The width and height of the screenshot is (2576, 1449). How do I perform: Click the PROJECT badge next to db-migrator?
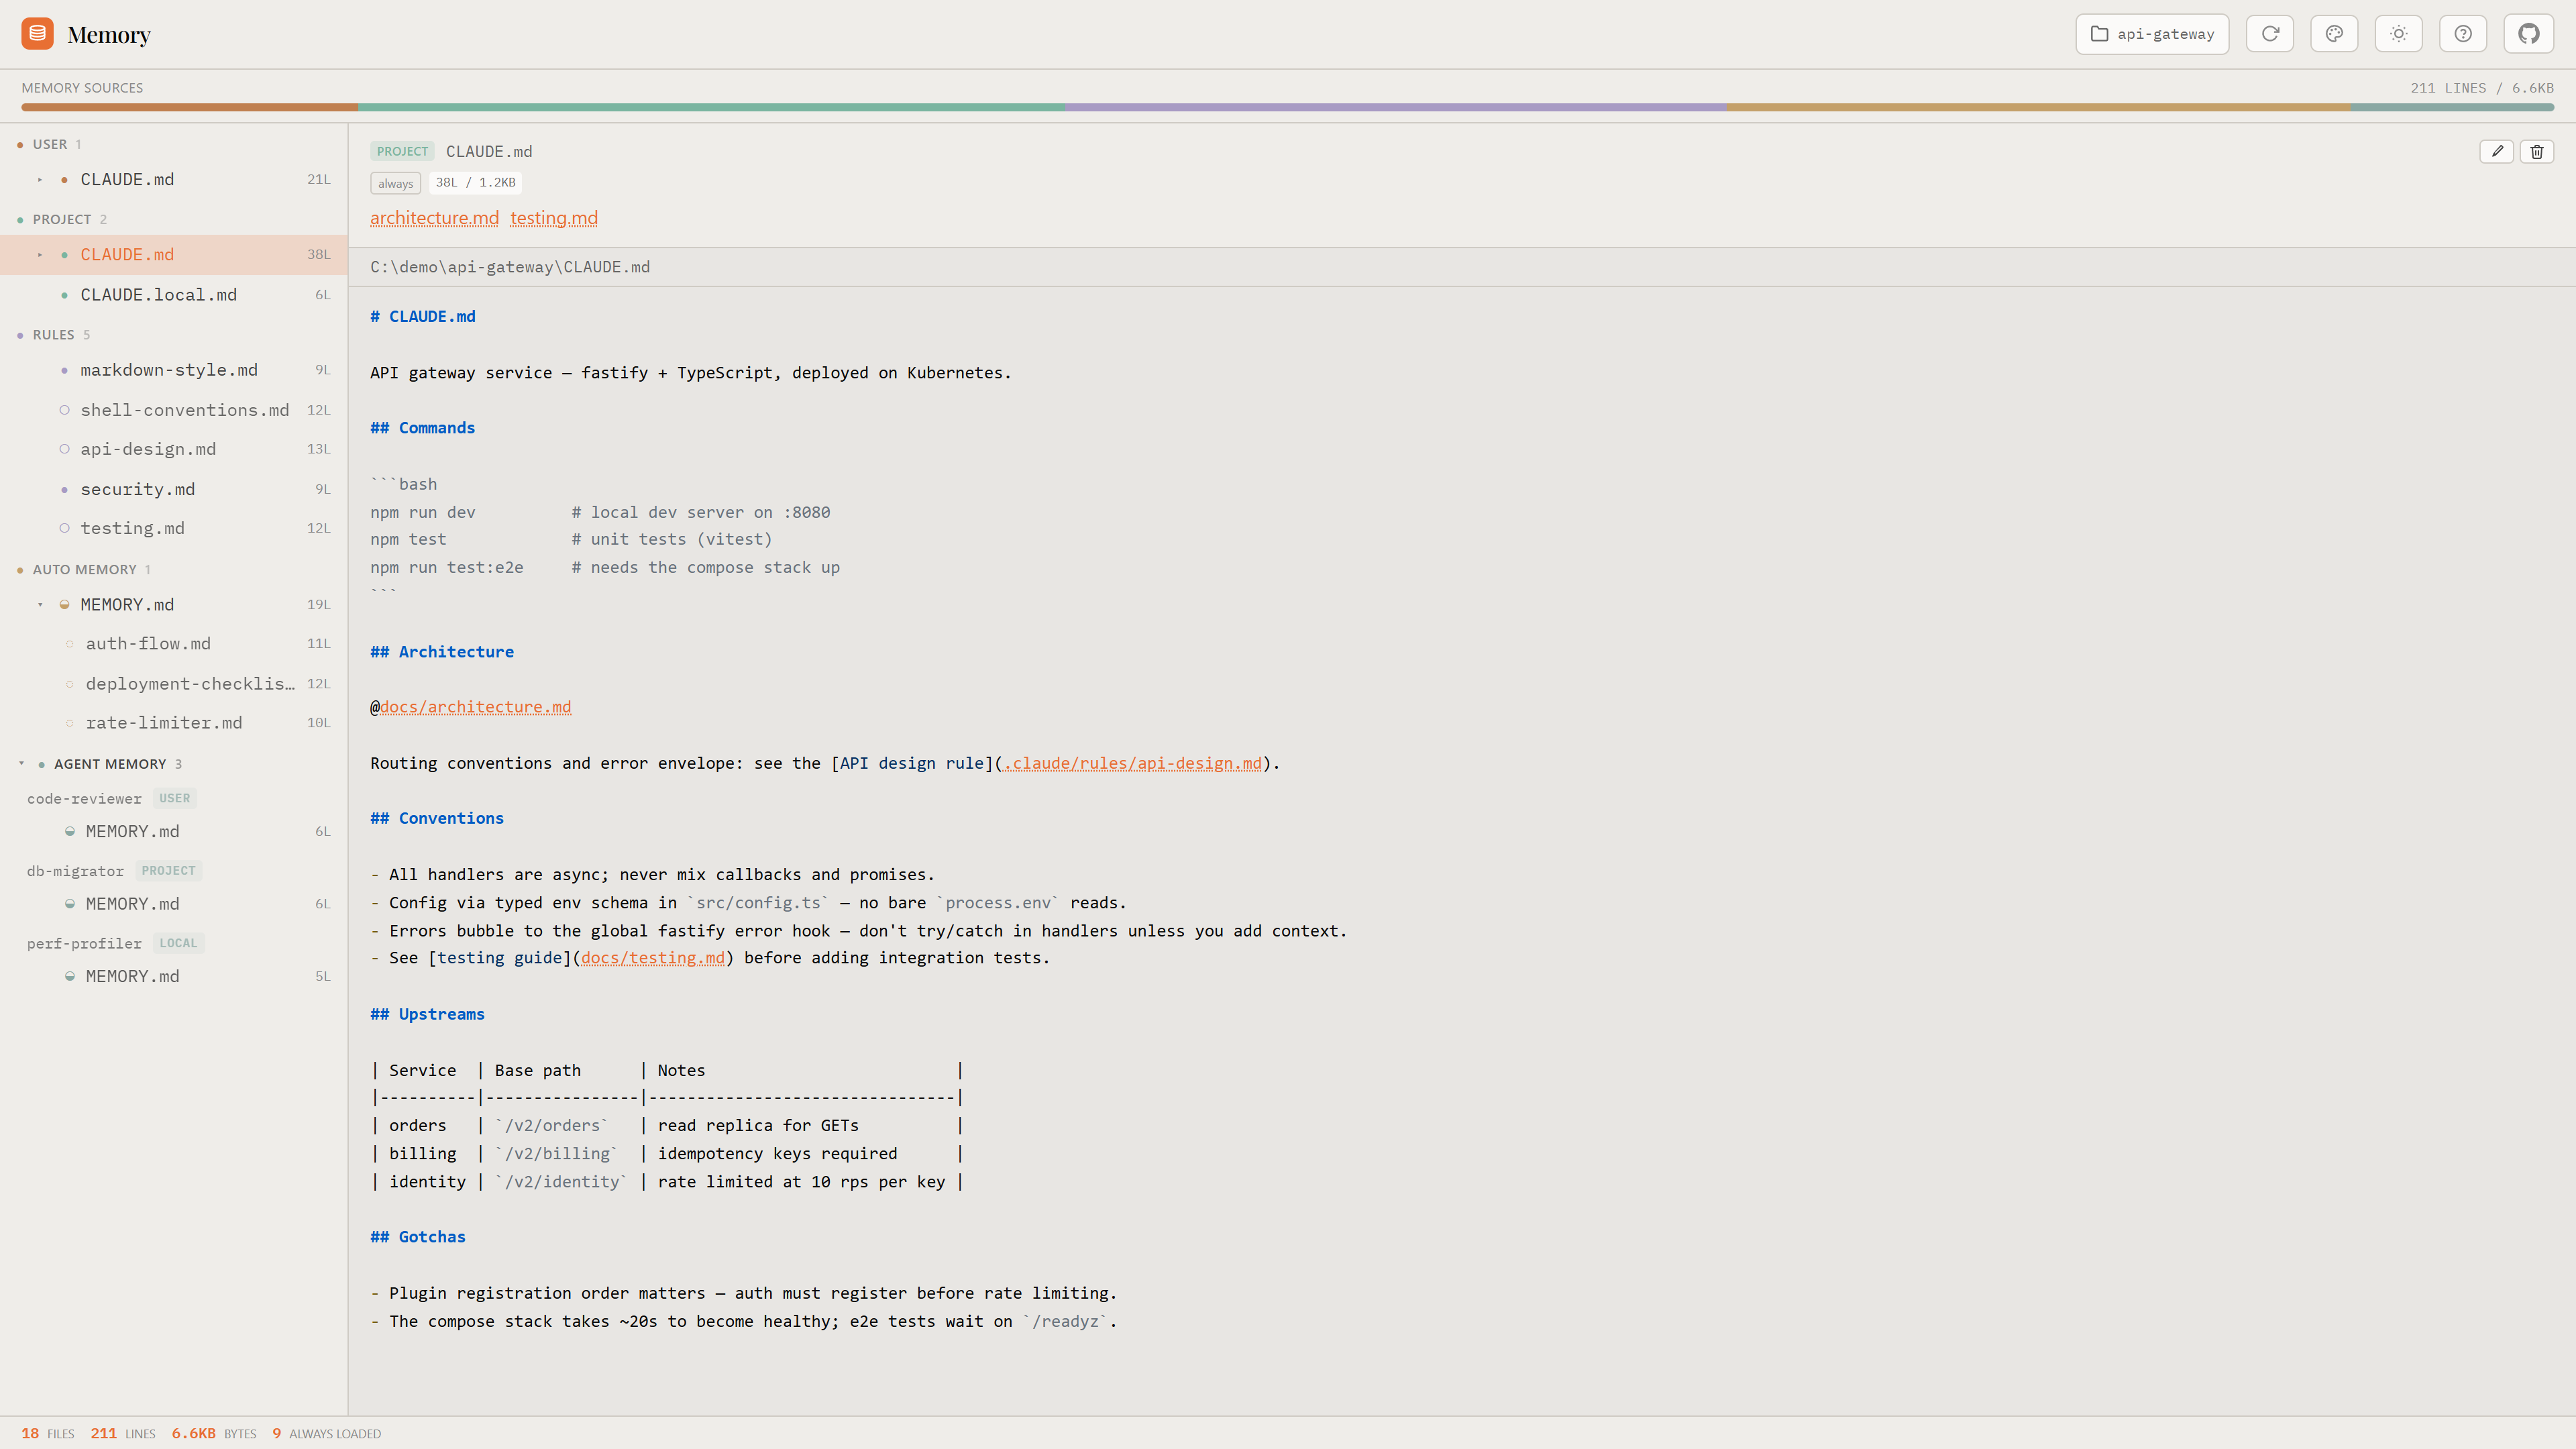tap(168, 871)
